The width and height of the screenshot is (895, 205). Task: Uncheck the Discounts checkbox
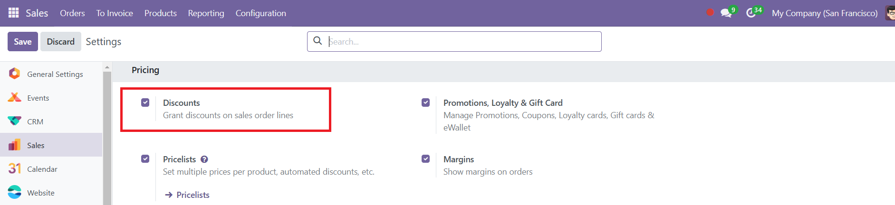click(145, 102)
